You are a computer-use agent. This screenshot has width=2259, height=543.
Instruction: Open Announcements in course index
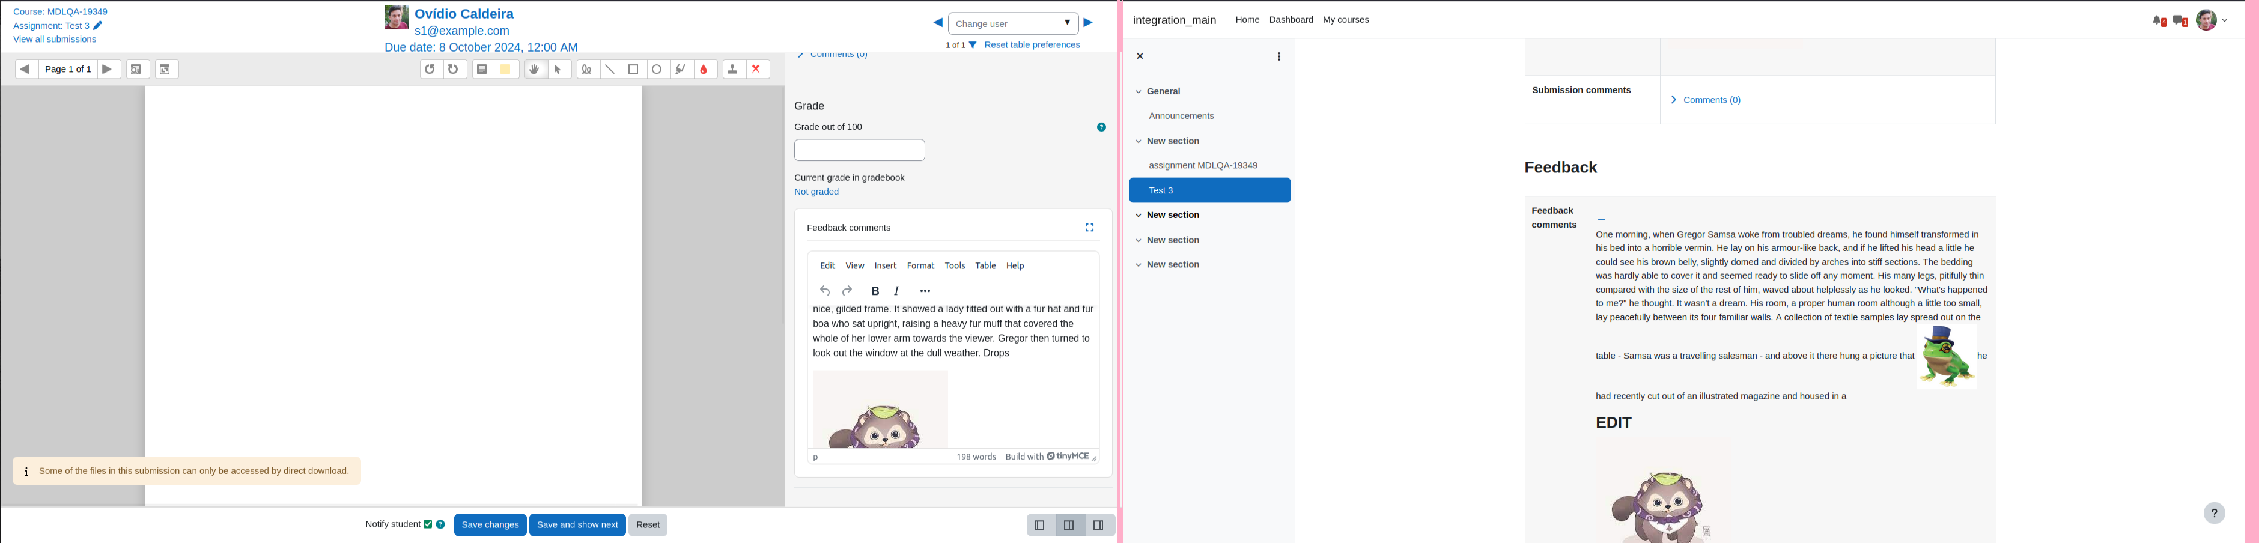(x=1181, y=116)
